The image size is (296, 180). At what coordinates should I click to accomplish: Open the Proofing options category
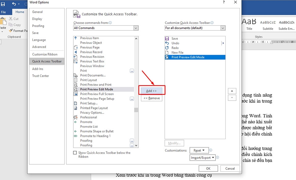pos(38,26)
